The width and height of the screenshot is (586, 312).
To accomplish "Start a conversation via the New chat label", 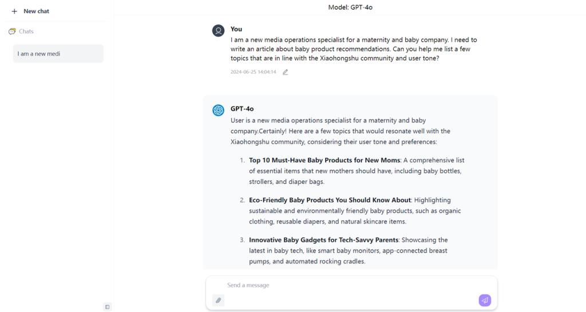I will pyautogui.click(x=36, y=11).
